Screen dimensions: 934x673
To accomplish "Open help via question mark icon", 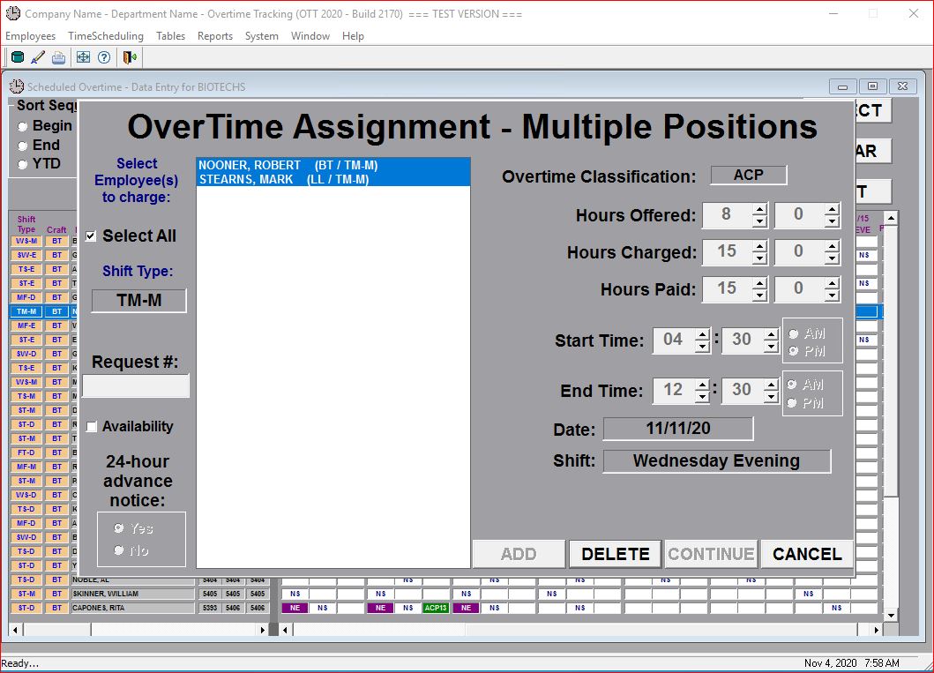I will coord(104,57).
